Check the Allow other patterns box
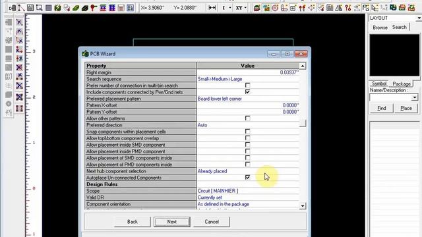This screenshot has width=422, height=237. tap(248, 118)
